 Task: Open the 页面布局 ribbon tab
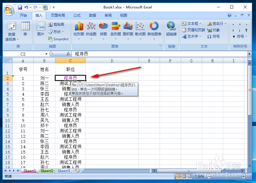click(x=58, y=15)
